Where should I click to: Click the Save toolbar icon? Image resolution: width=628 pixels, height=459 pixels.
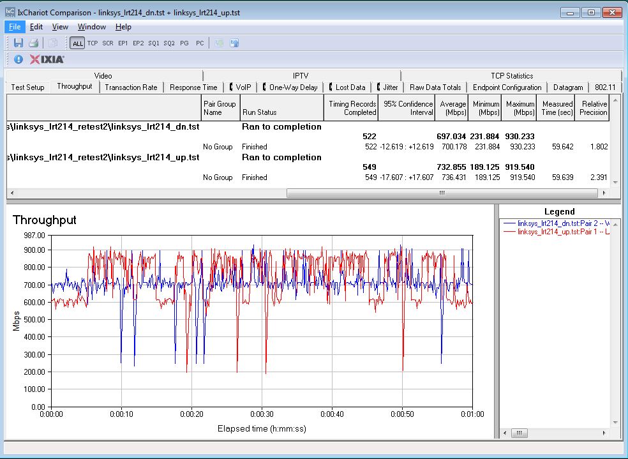tap(19, 43)
